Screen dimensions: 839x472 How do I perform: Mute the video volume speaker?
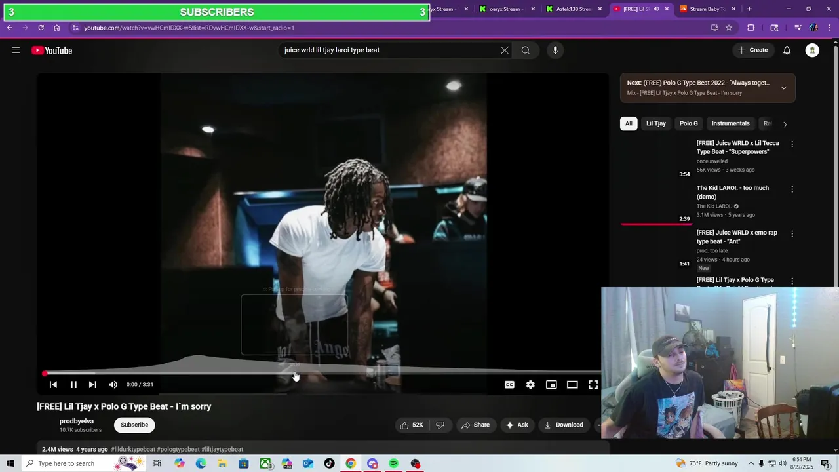click(113, 385)
